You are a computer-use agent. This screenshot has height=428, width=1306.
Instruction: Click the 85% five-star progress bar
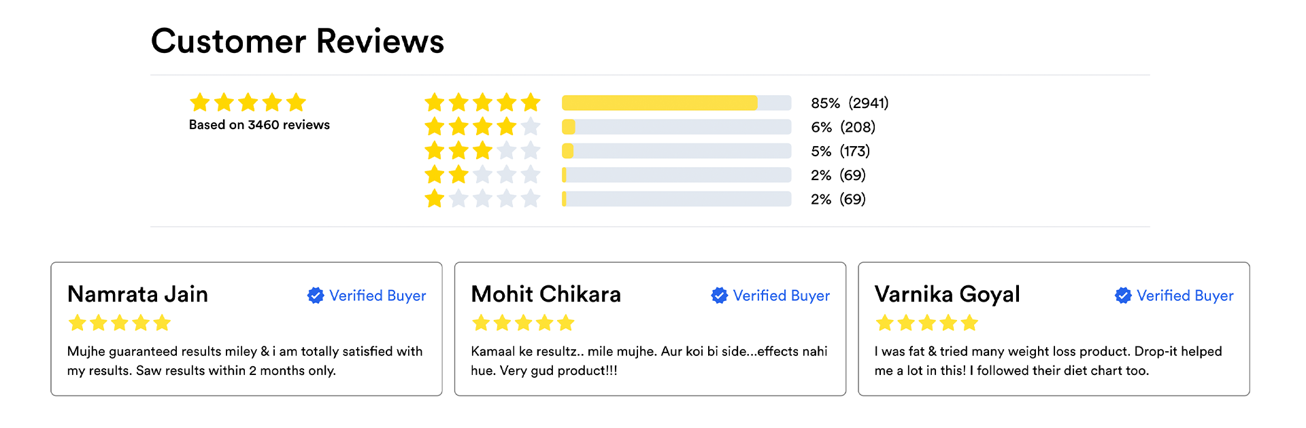(676, 103)
